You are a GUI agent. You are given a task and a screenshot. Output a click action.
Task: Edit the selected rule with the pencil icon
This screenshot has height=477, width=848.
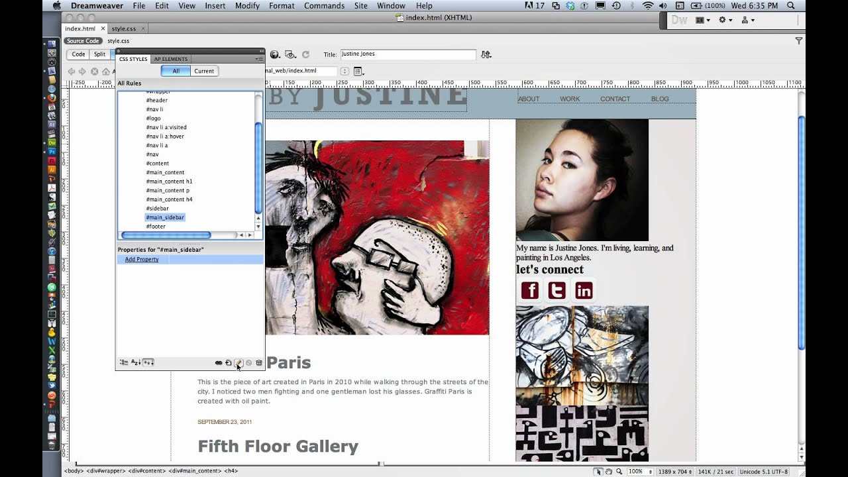[x=238, y=362]
